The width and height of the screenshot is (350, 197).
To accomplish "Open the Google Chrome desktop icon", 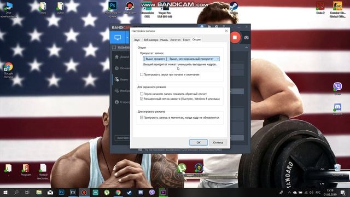I will [x=8, y=71].
